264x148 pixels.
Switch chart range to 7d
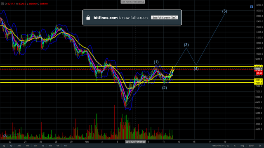point(35,146)
